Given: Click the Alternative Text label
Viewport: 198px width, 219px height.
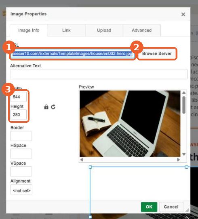Looking at the screenshot, I should pyautogui.click(x=25, y=66).
